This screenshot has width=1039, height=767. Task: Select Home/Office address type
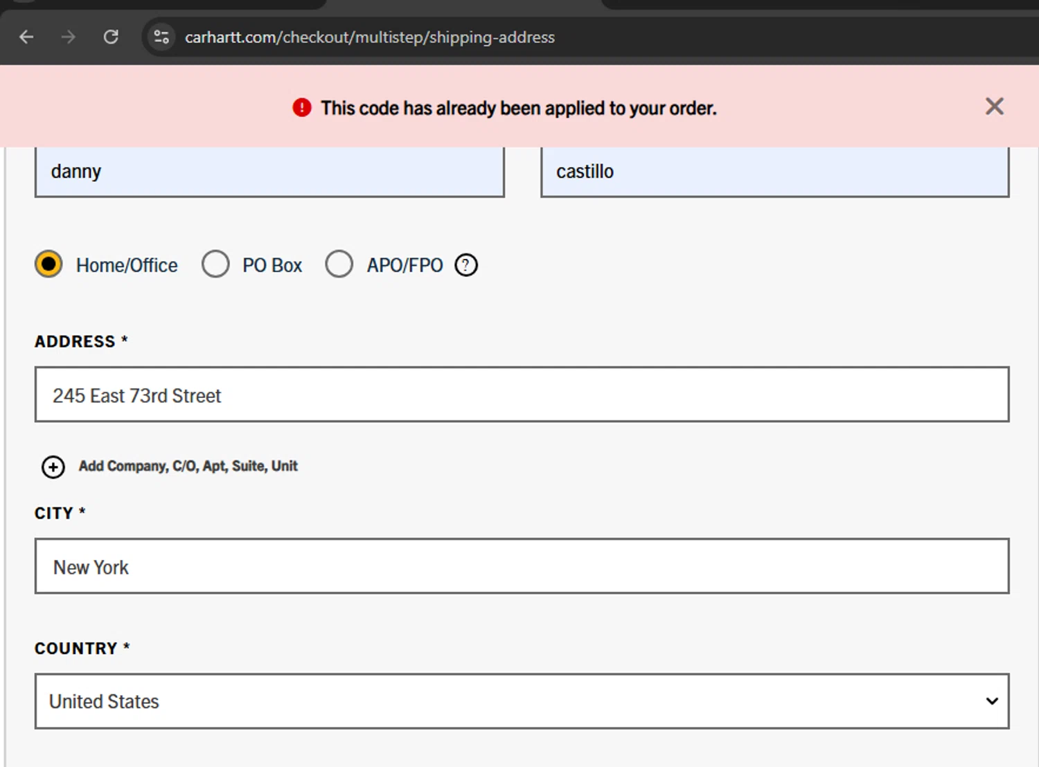click(x=48, y=264)
